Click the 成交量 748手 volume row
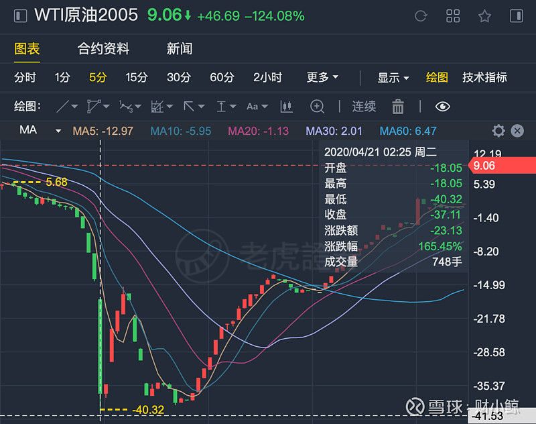This screenshot has height=424, width=536. coord(393,262)
